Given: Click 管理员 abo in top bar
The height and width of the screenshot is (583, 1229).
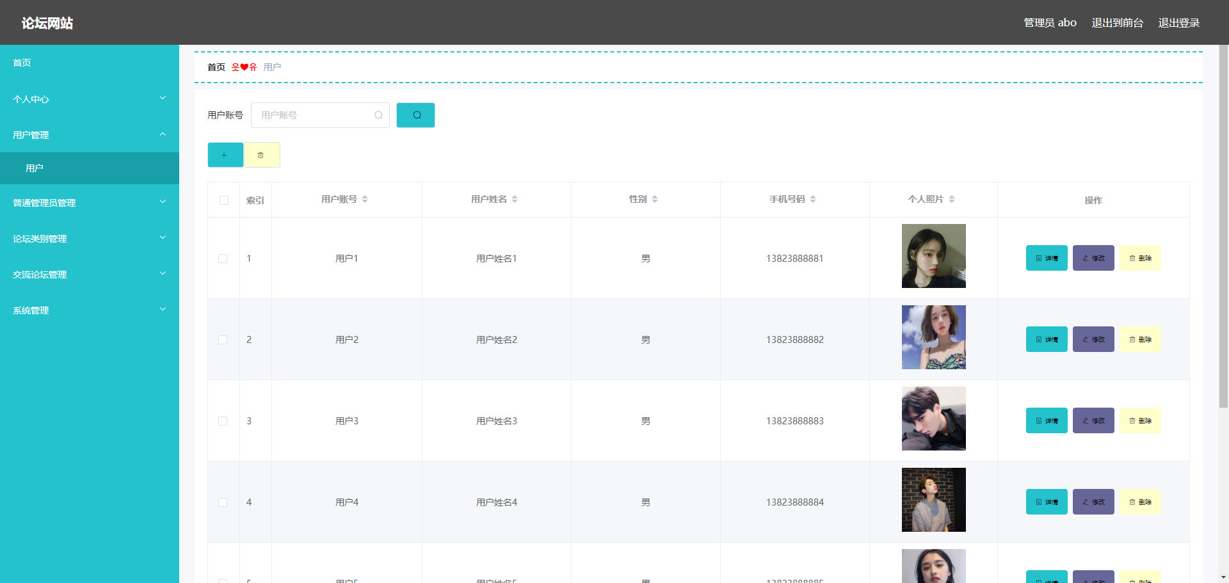Looking at the screenshot, I should point(1050,22).
